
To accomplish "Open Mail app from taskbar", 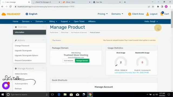I will pyautogui.click(x=78, y=95).
